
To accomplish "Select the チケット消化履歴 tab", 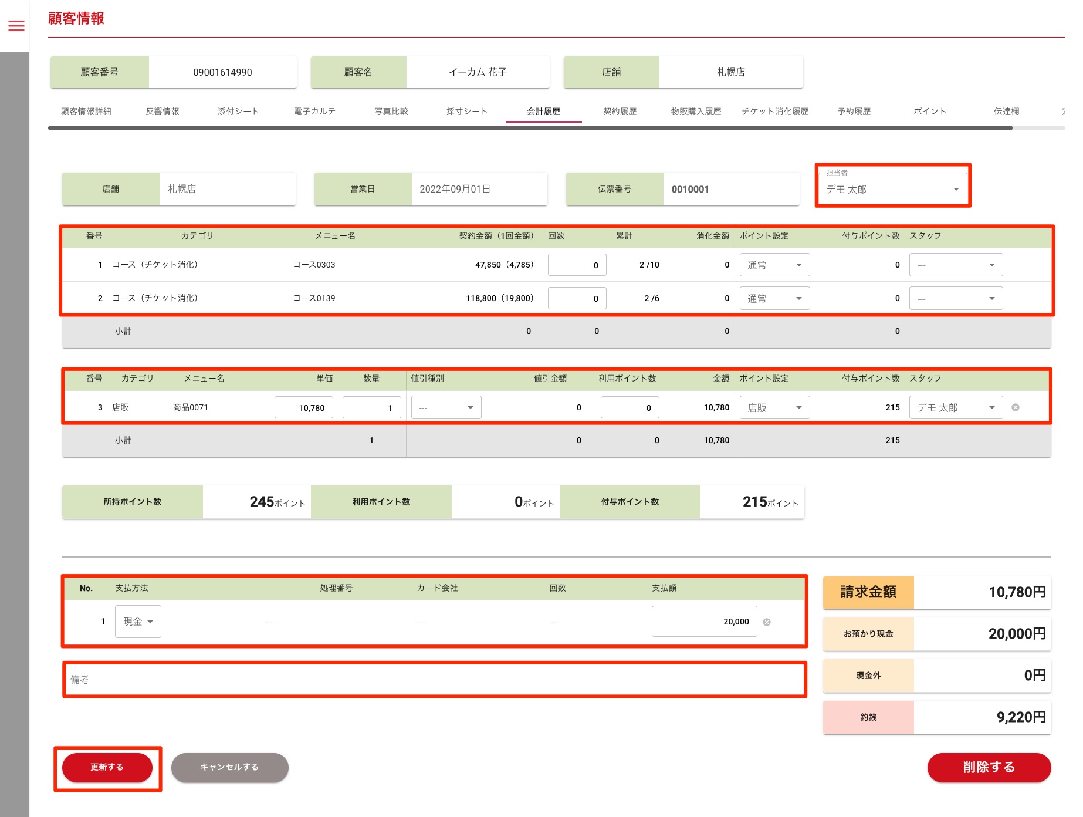I will [x=774, y=112].
